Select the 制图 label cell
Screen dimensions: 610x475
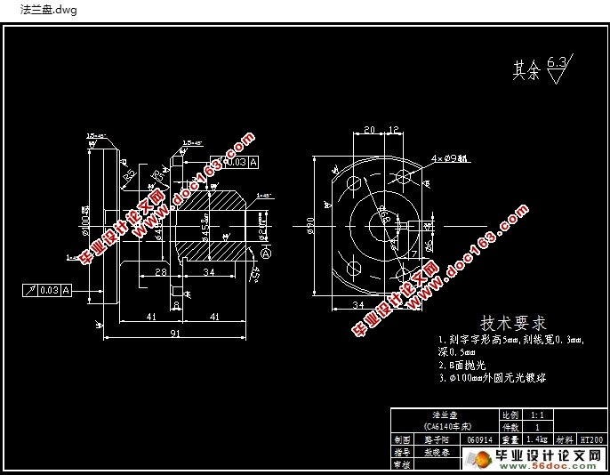click(x=402, y=439)
